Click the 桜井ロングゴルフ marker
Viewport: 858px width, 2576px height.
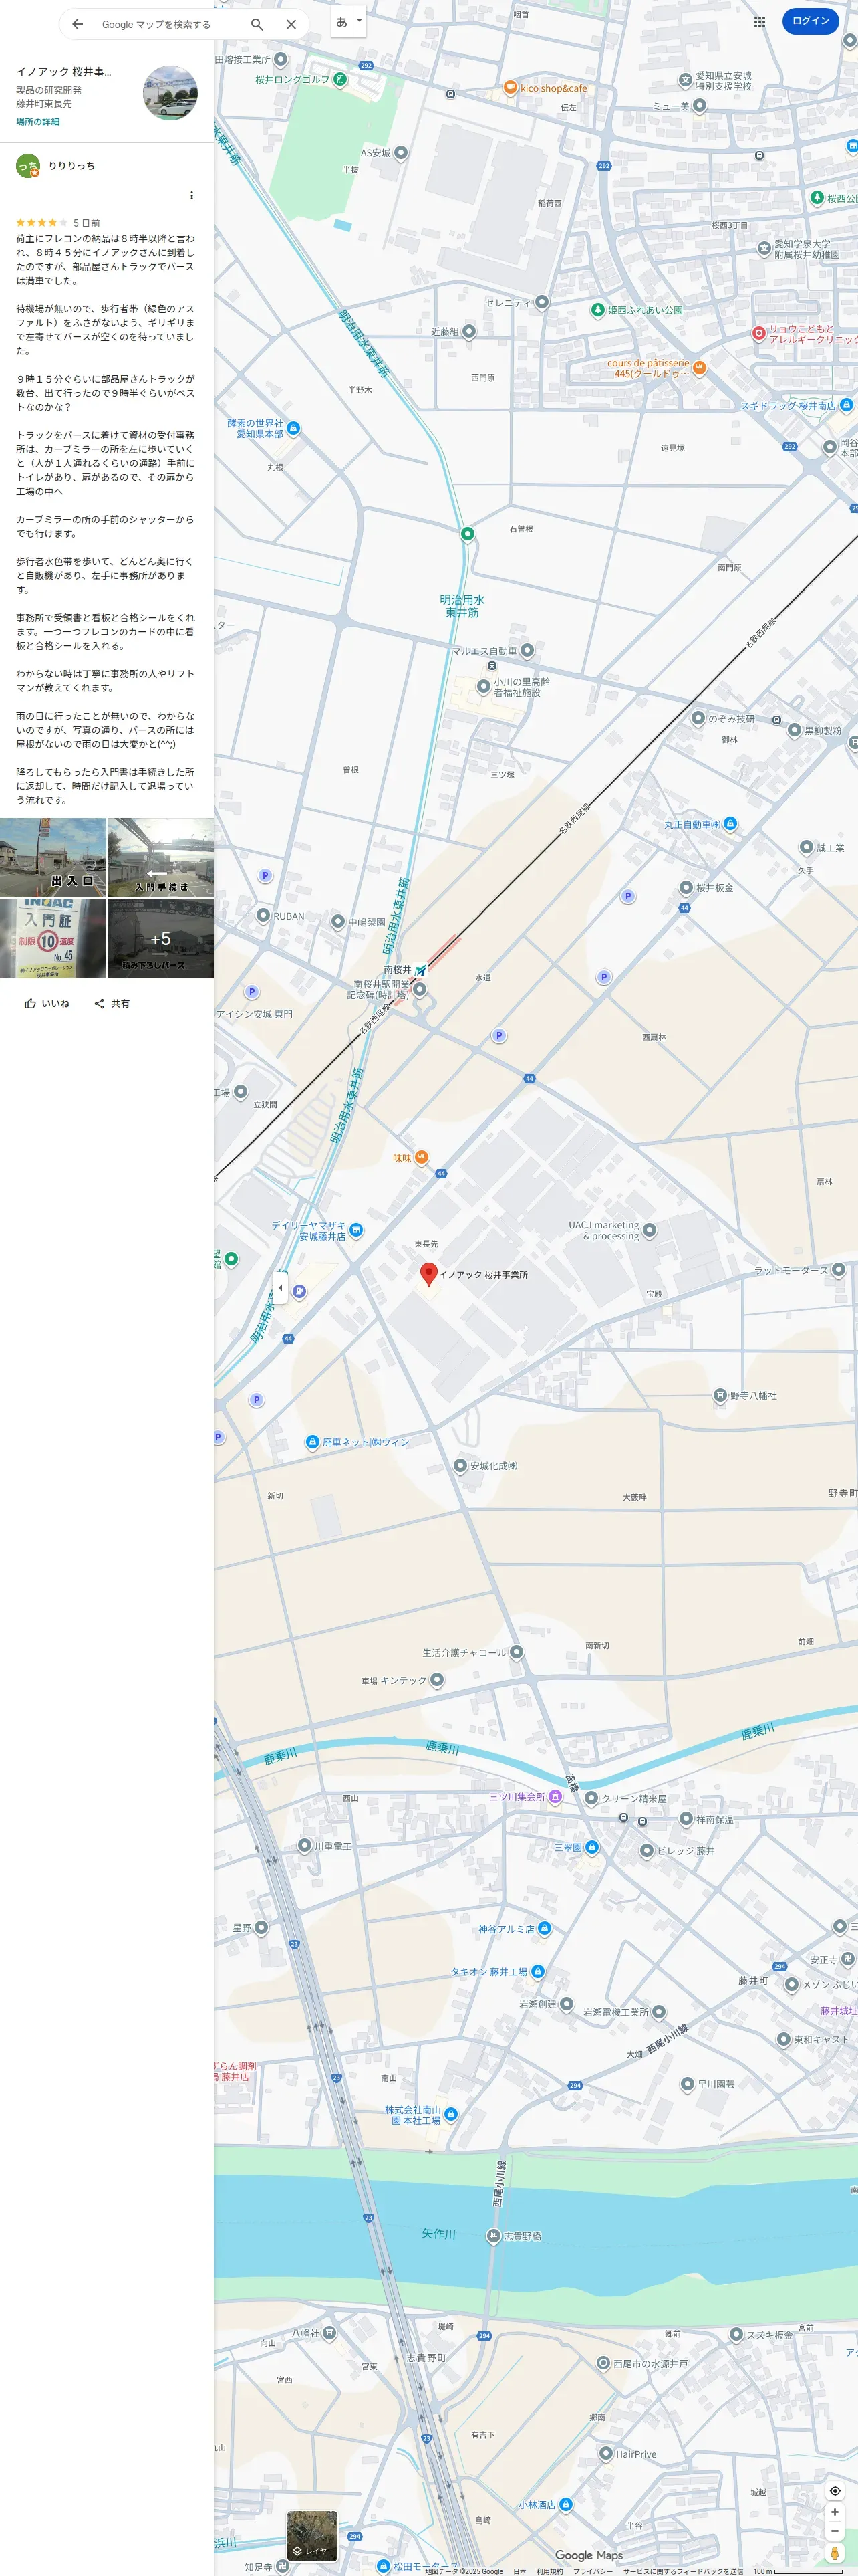point(341,79)
